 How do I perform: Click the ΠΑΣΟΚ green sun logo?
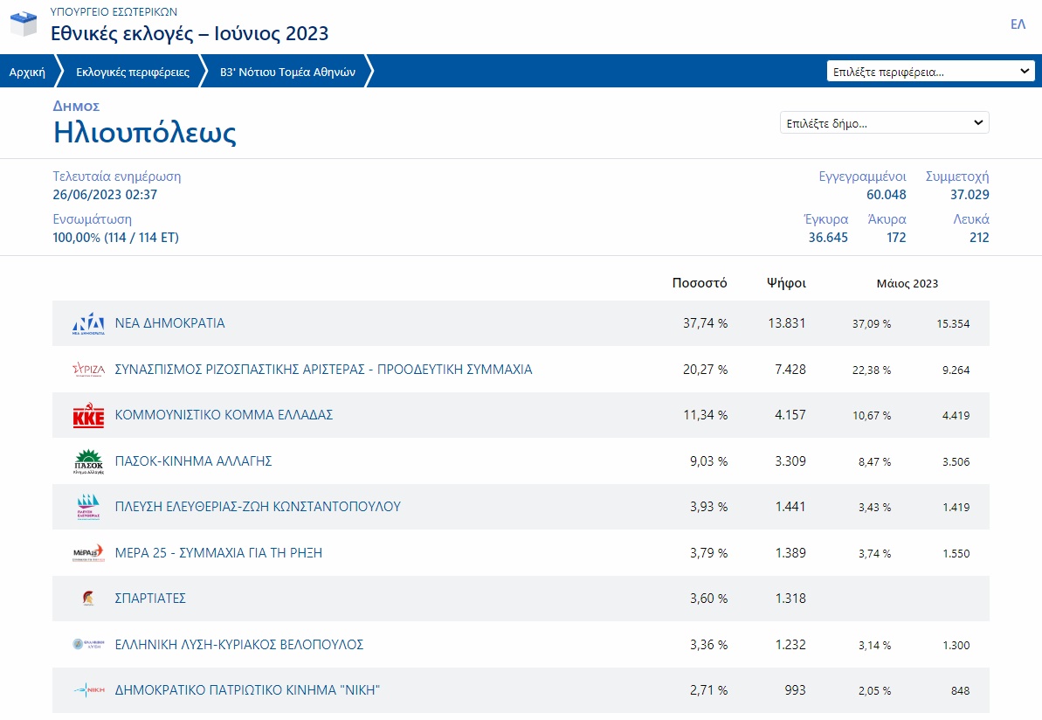pos(88,461)
